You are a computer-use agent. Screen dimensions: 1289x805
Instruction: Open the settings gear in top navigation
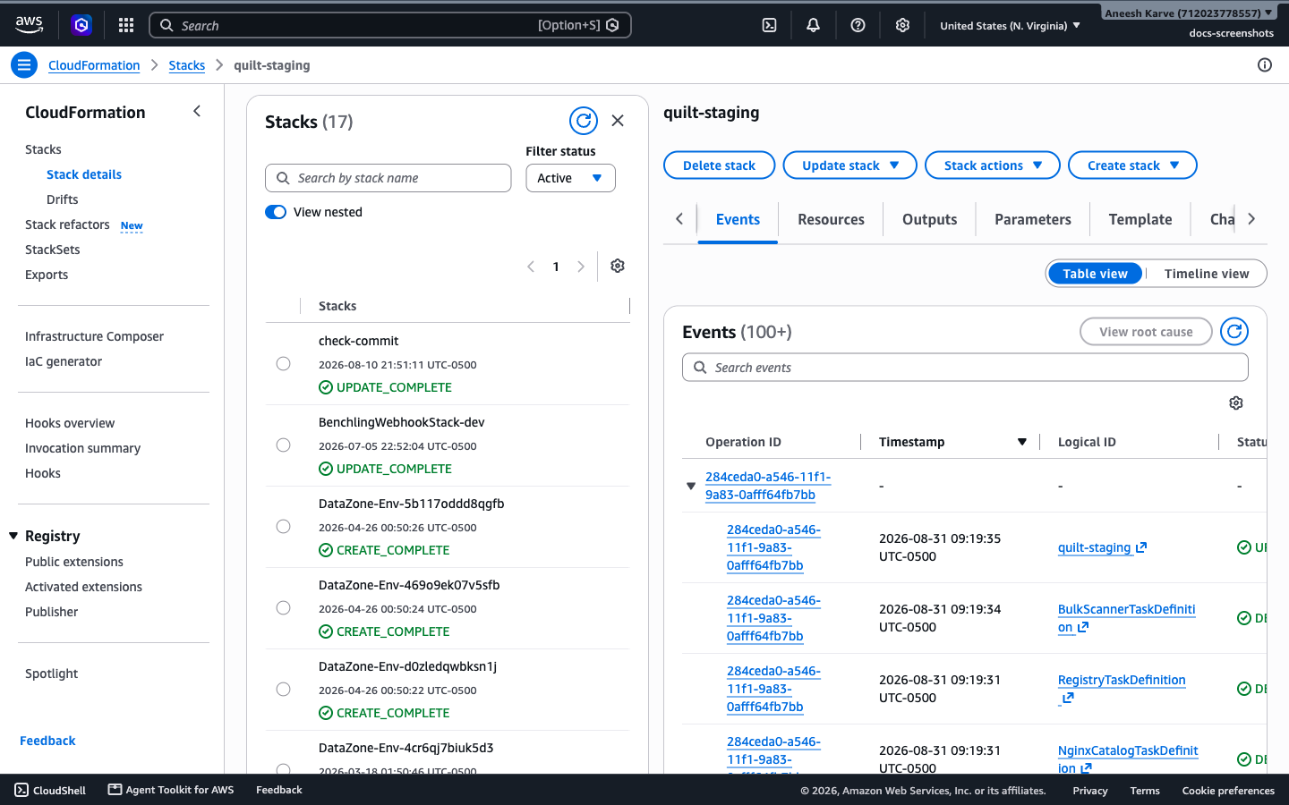tap(902, 25)
